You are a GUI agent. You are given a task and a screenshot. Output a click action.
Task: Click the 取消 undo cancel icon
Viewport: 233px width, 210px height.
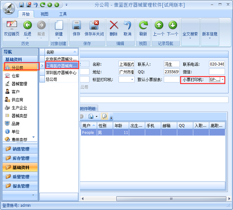point(128,26)
